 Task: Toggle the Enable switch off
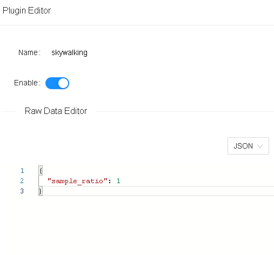(x=57, y=83)
